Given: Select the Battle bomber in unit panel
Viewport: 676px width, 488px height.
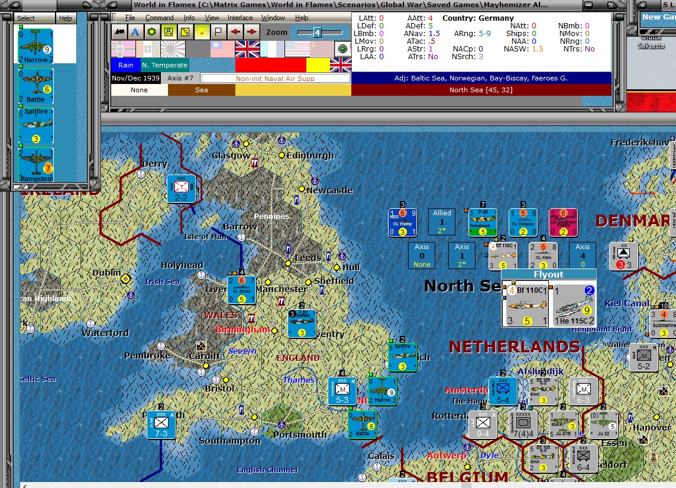Looking at the screenshot, I should point(36,86).
